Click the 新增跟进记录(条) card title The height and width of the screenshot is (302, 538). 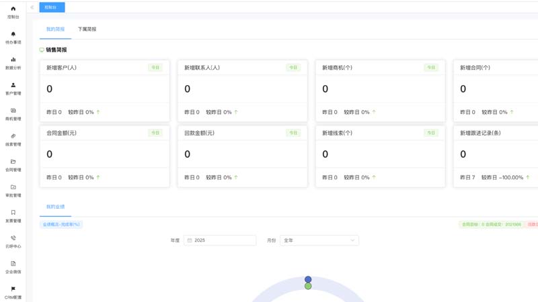[x=480, y=133]
